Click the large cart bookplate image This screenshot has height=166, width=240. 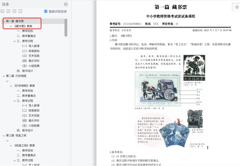coord(157,89)
